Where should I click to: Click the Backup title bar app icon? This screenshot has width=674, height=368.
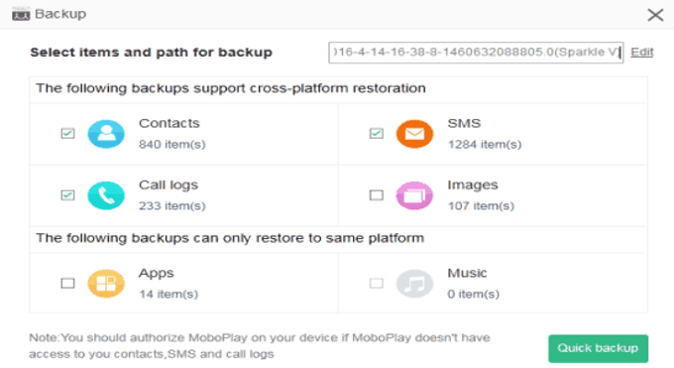point(21,14)
